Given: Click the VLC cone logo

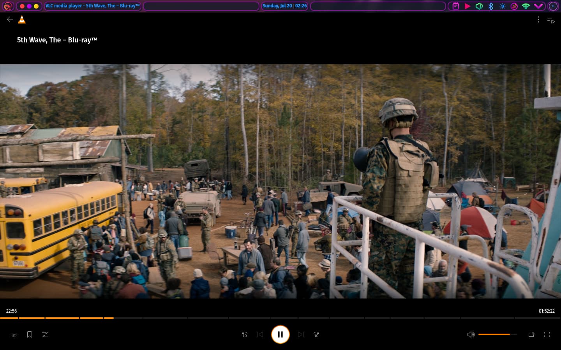Looking at the screenshot, I should pos(22,19).
